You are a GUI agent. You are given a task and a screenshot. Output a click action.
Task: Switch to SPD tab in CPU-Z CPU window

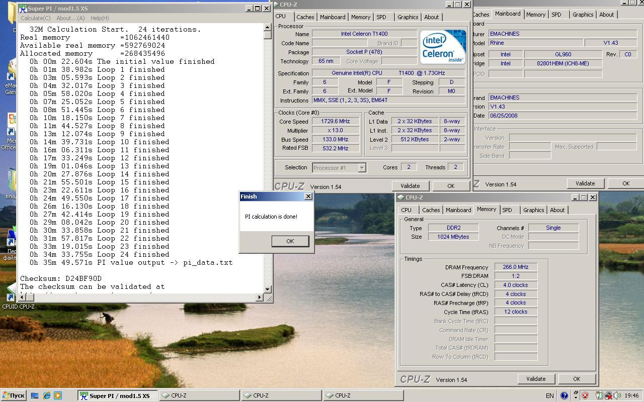pyautogui.click(x=381, y=17)
